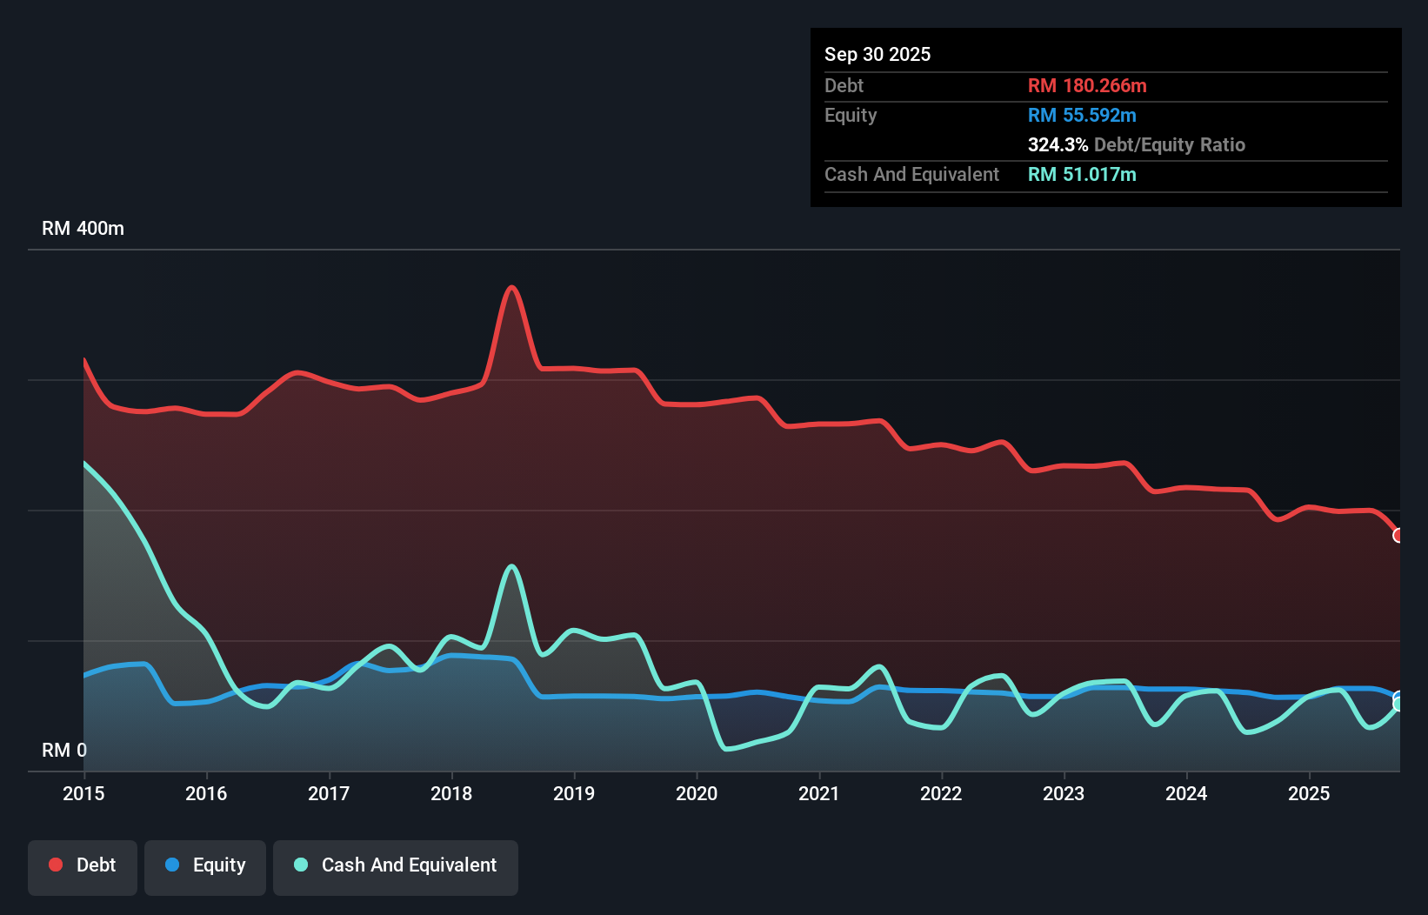Screen dimensions: 1428x915
Task: Click the 2022 x-axis label
Action: (x=941, y=793)
